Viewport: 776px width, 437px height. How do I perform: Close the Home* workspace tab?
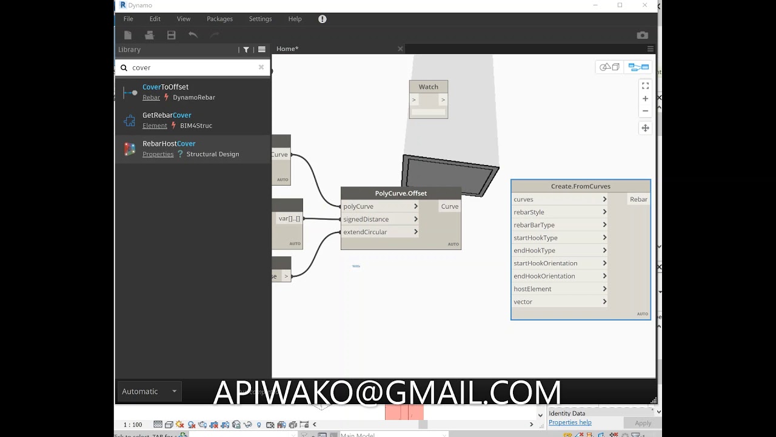[400, 49]
